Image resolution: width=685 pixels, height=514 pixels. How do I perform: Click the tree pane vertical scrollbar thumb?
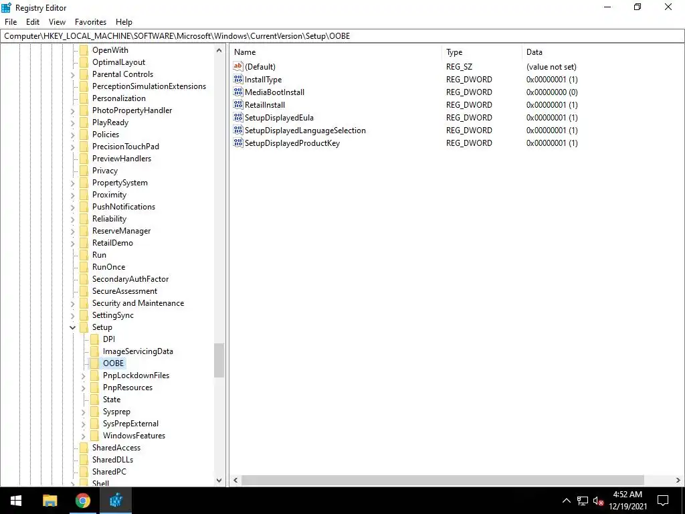219,360
